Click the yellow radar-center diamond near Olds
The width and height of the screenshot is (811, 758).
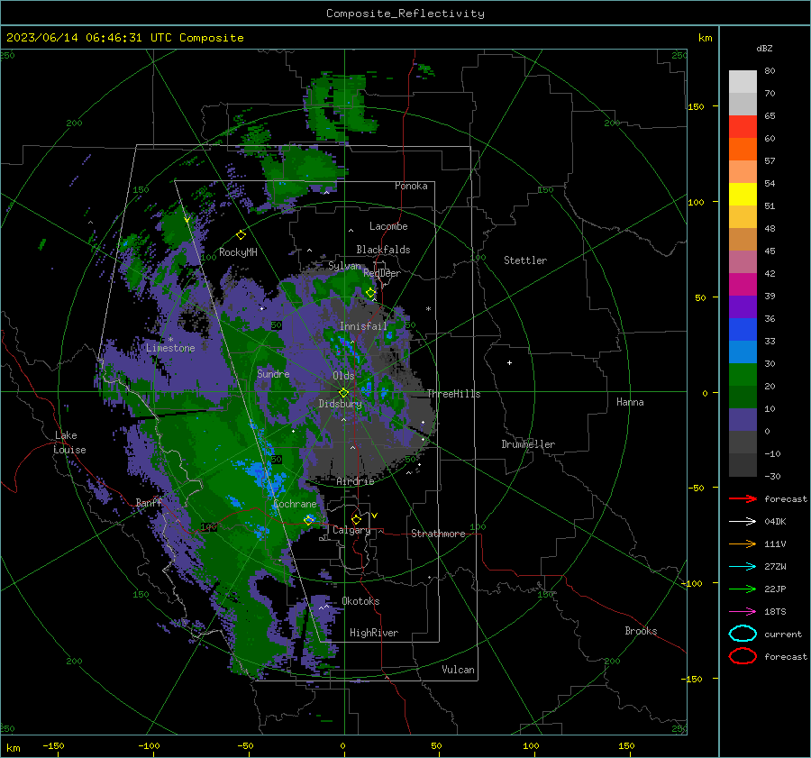click(343, 393)
